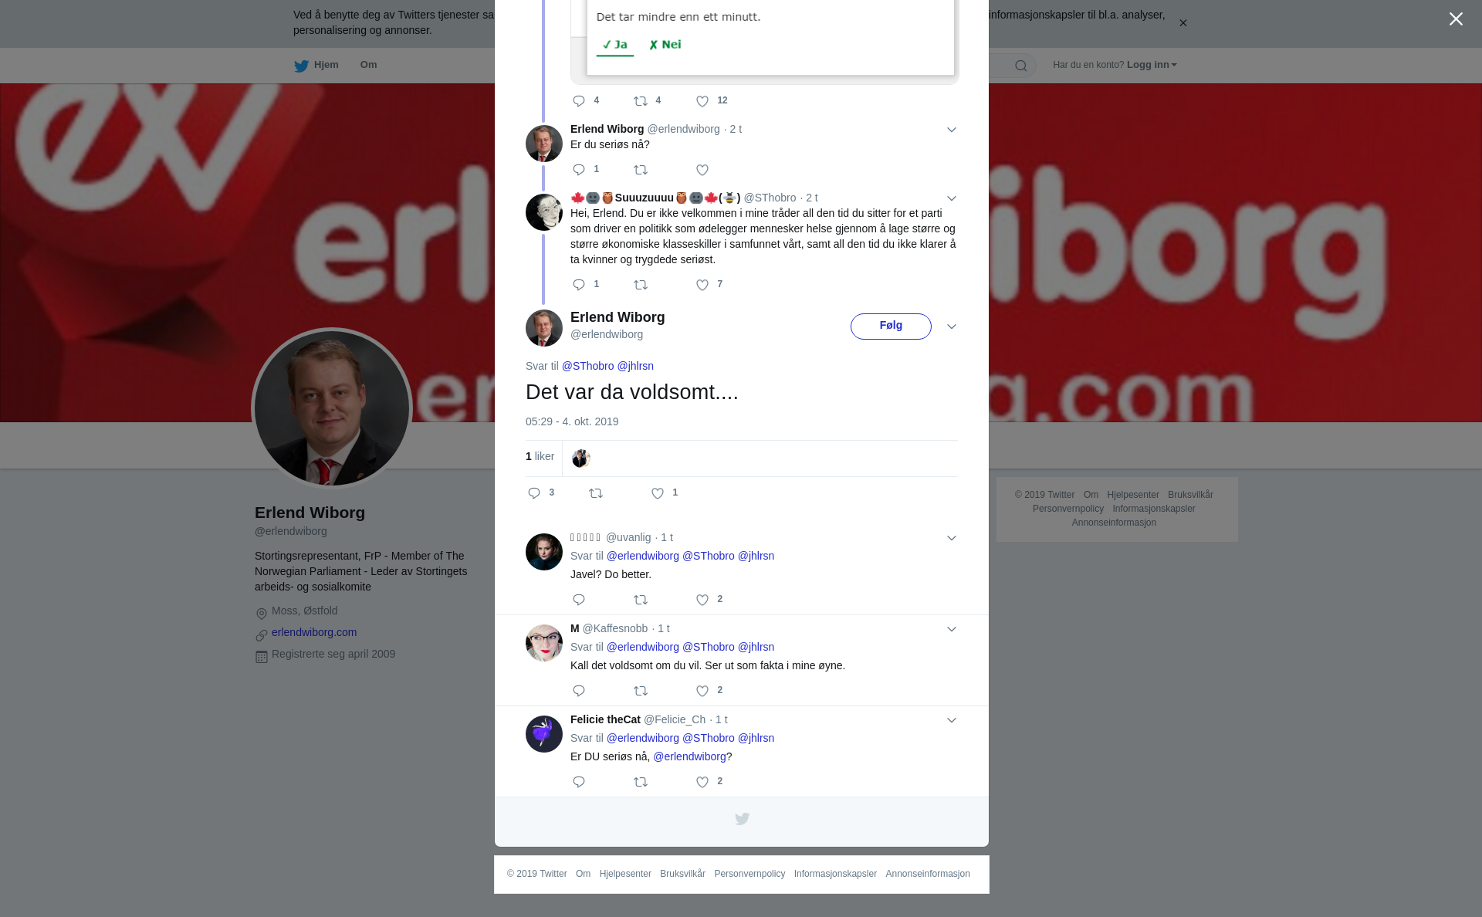
Task: Click the Følg button for Erlend Wiborg
Action: pyautogui.click(x=891, y=327)
